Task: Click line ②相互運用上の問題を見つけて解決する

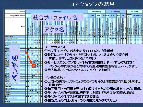Action: [93, 89]
